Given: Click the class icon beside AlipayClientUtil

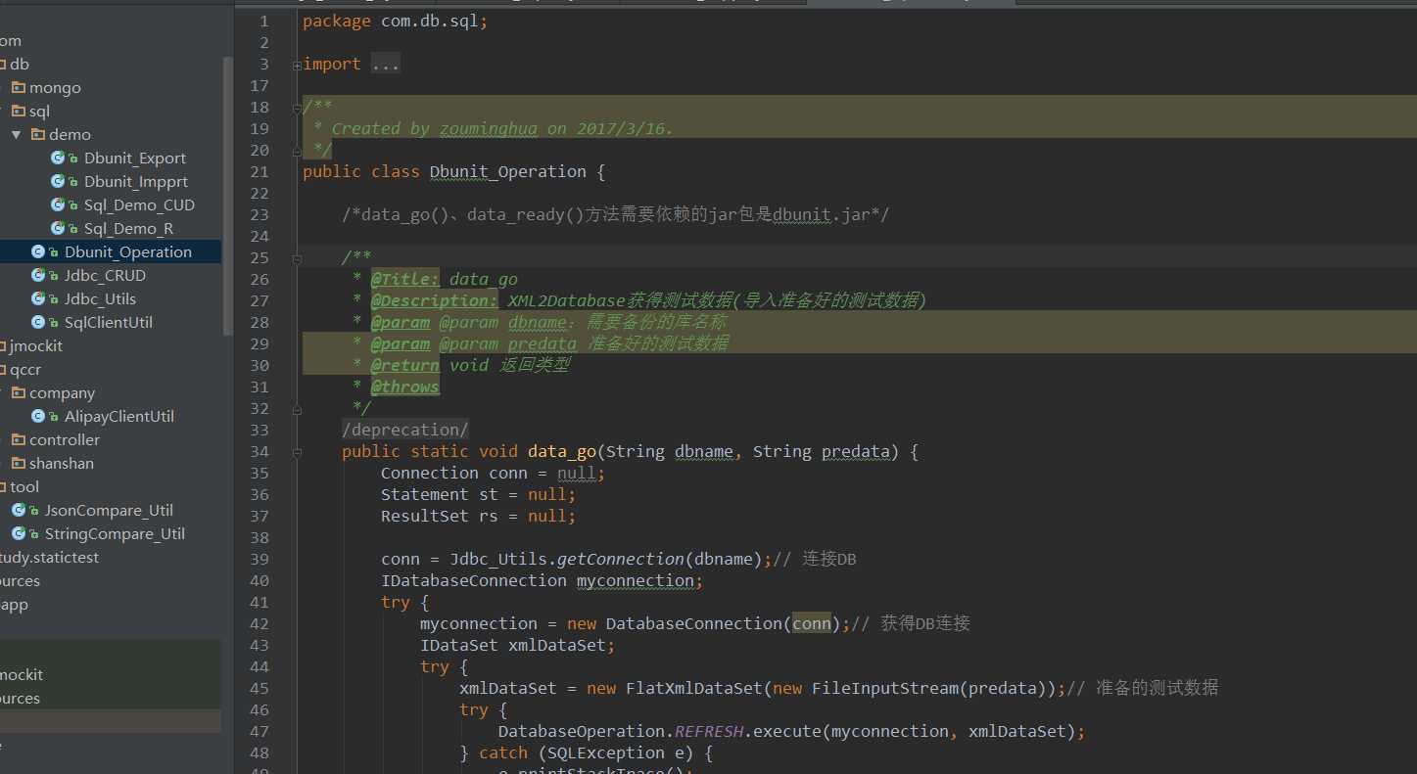Looking at the screenshot, I should point(38,416).
